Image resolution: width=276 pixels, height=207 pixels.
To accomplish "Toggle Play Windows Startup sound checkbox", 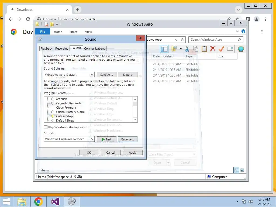I will point(46,127).
